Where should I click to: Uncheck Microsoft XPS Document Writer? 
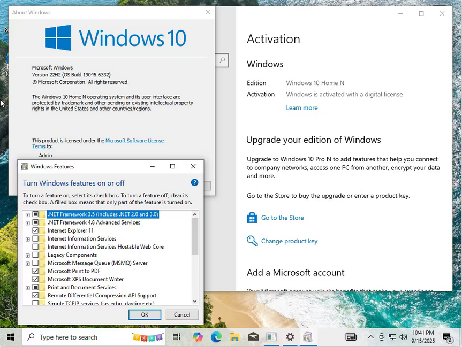[35, 279]
